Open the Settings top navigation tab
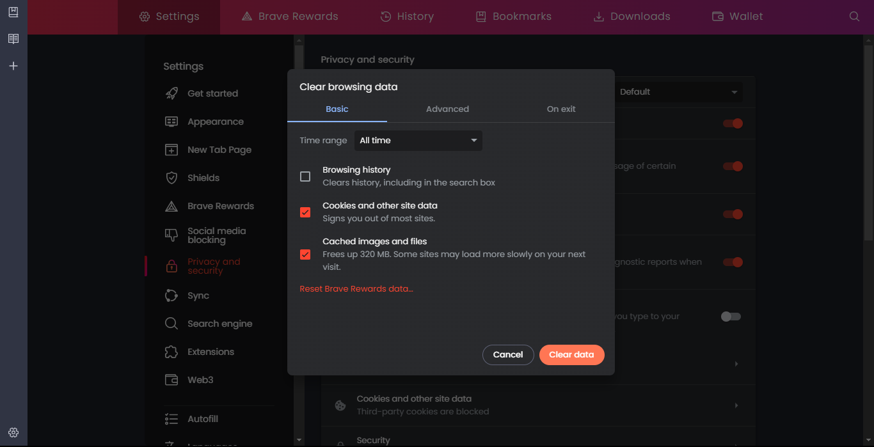The image size is (874, 447). [169, 17]
